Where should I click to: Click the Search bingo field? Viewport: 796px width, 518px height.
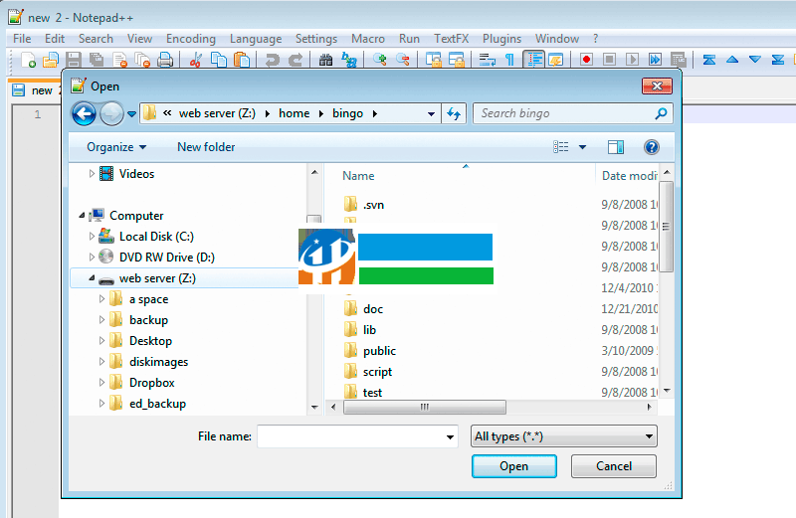pyautogui.click(x=573, y=113)
